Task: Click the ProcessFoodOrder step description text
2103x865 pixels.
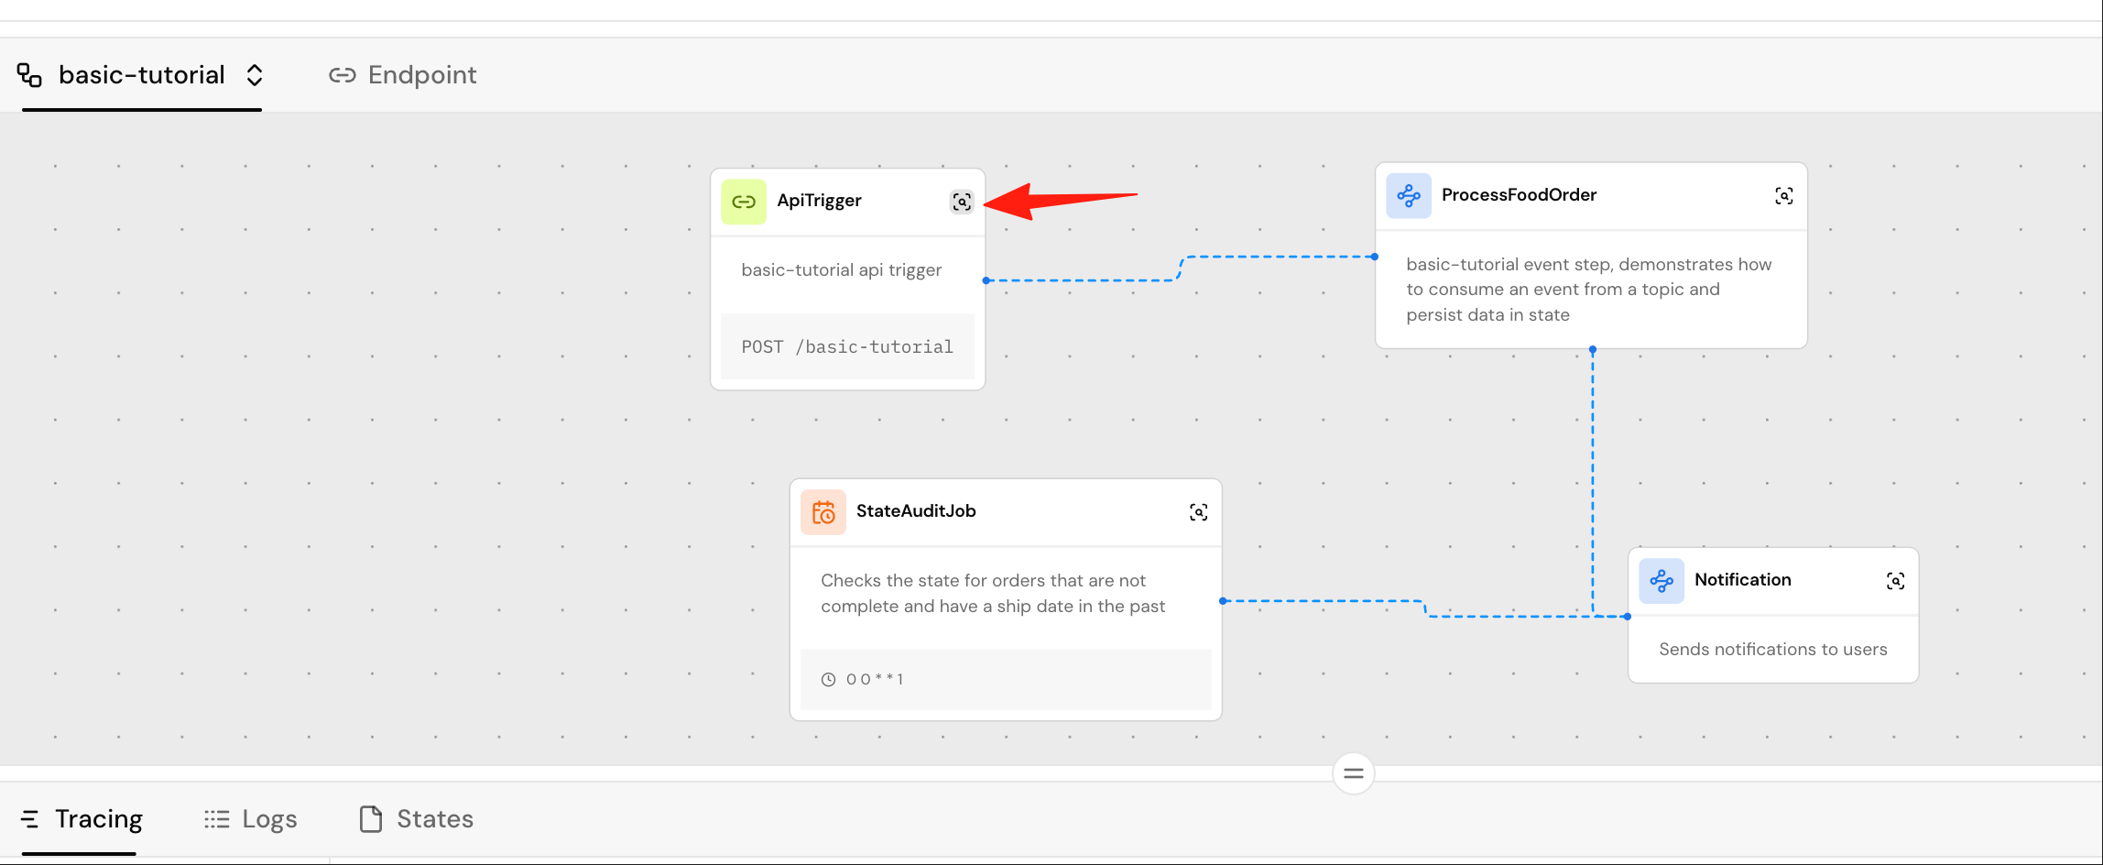Action: 1589,290
